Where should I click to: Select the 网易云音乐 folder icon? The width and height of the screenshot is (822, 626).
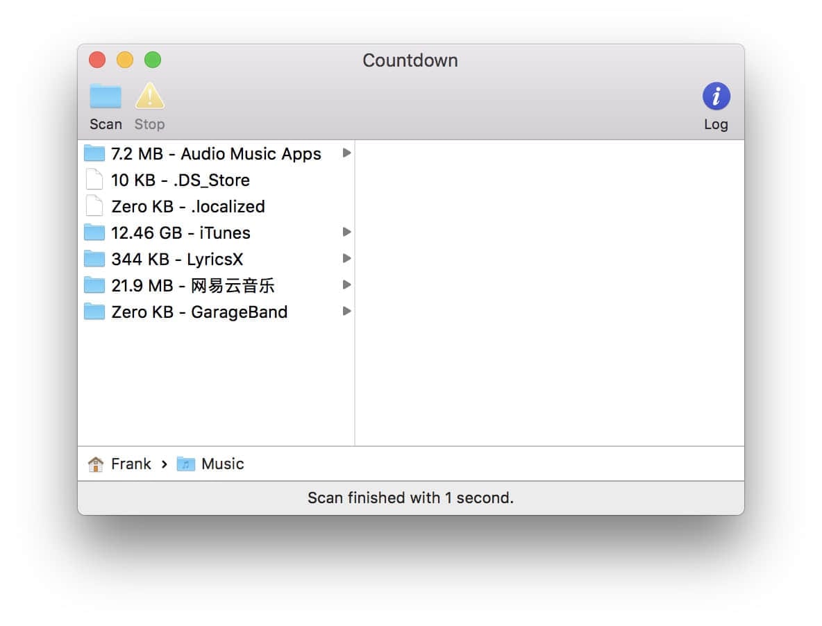94,285
